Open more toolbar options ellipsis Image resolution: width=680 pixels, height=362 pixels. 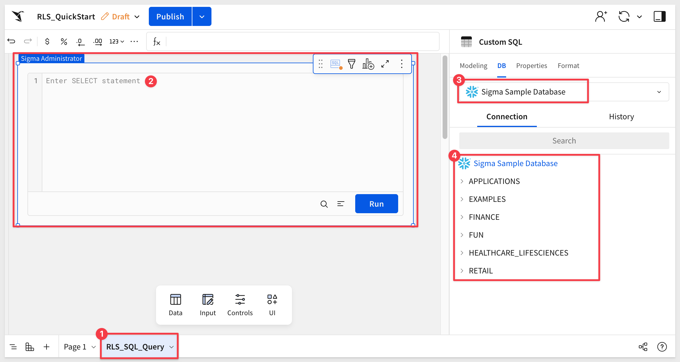(x=134, y=41)
